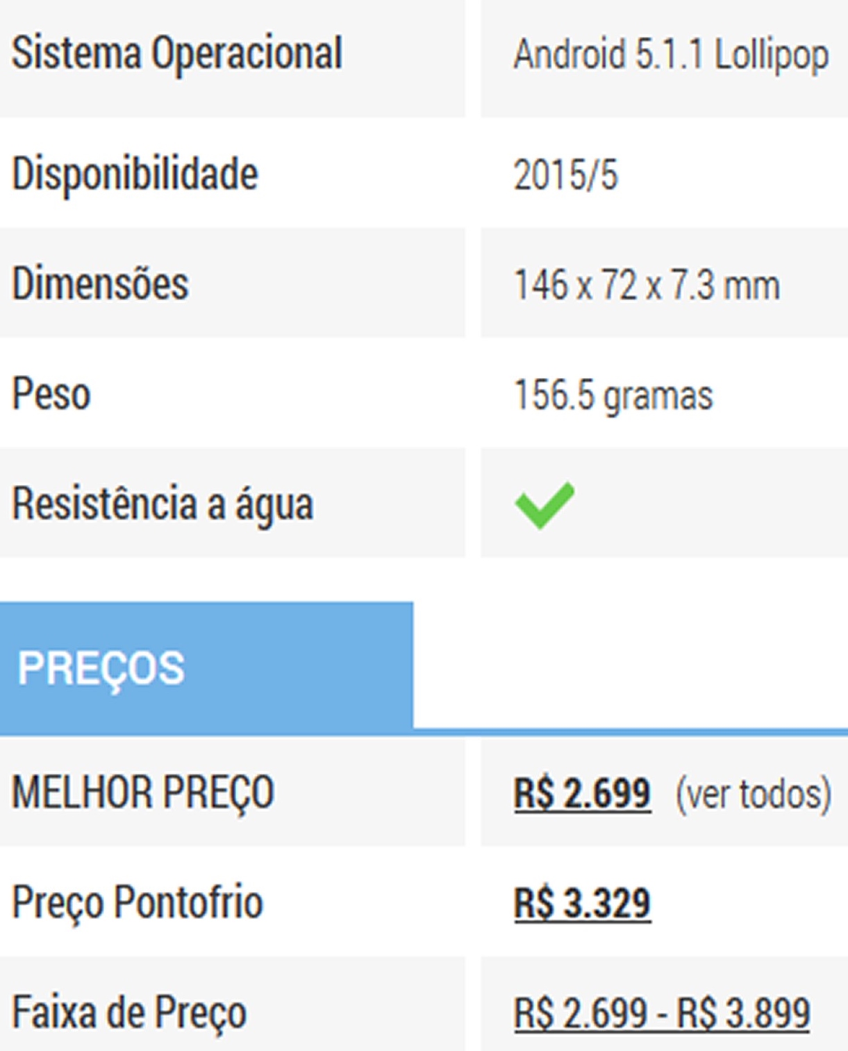Click the R$ 2.699 - R$ 3.899 range link
The width and height of the screenshot is (848, 1051).
click(x=661, y=1013)
